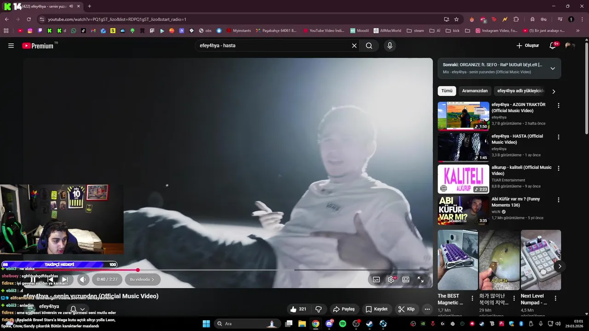Open WhatsApp bookmark icon
The height and width of the screenshot is (331, 589).
[74, 31]
